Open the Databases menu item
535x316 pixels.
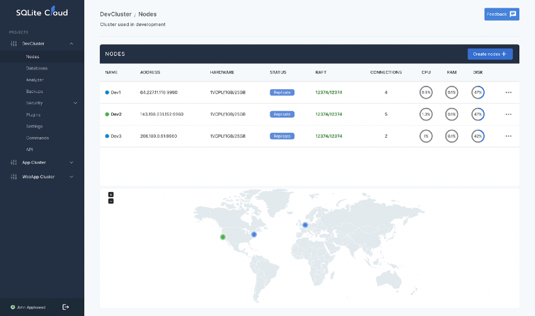tap(37, 68)
